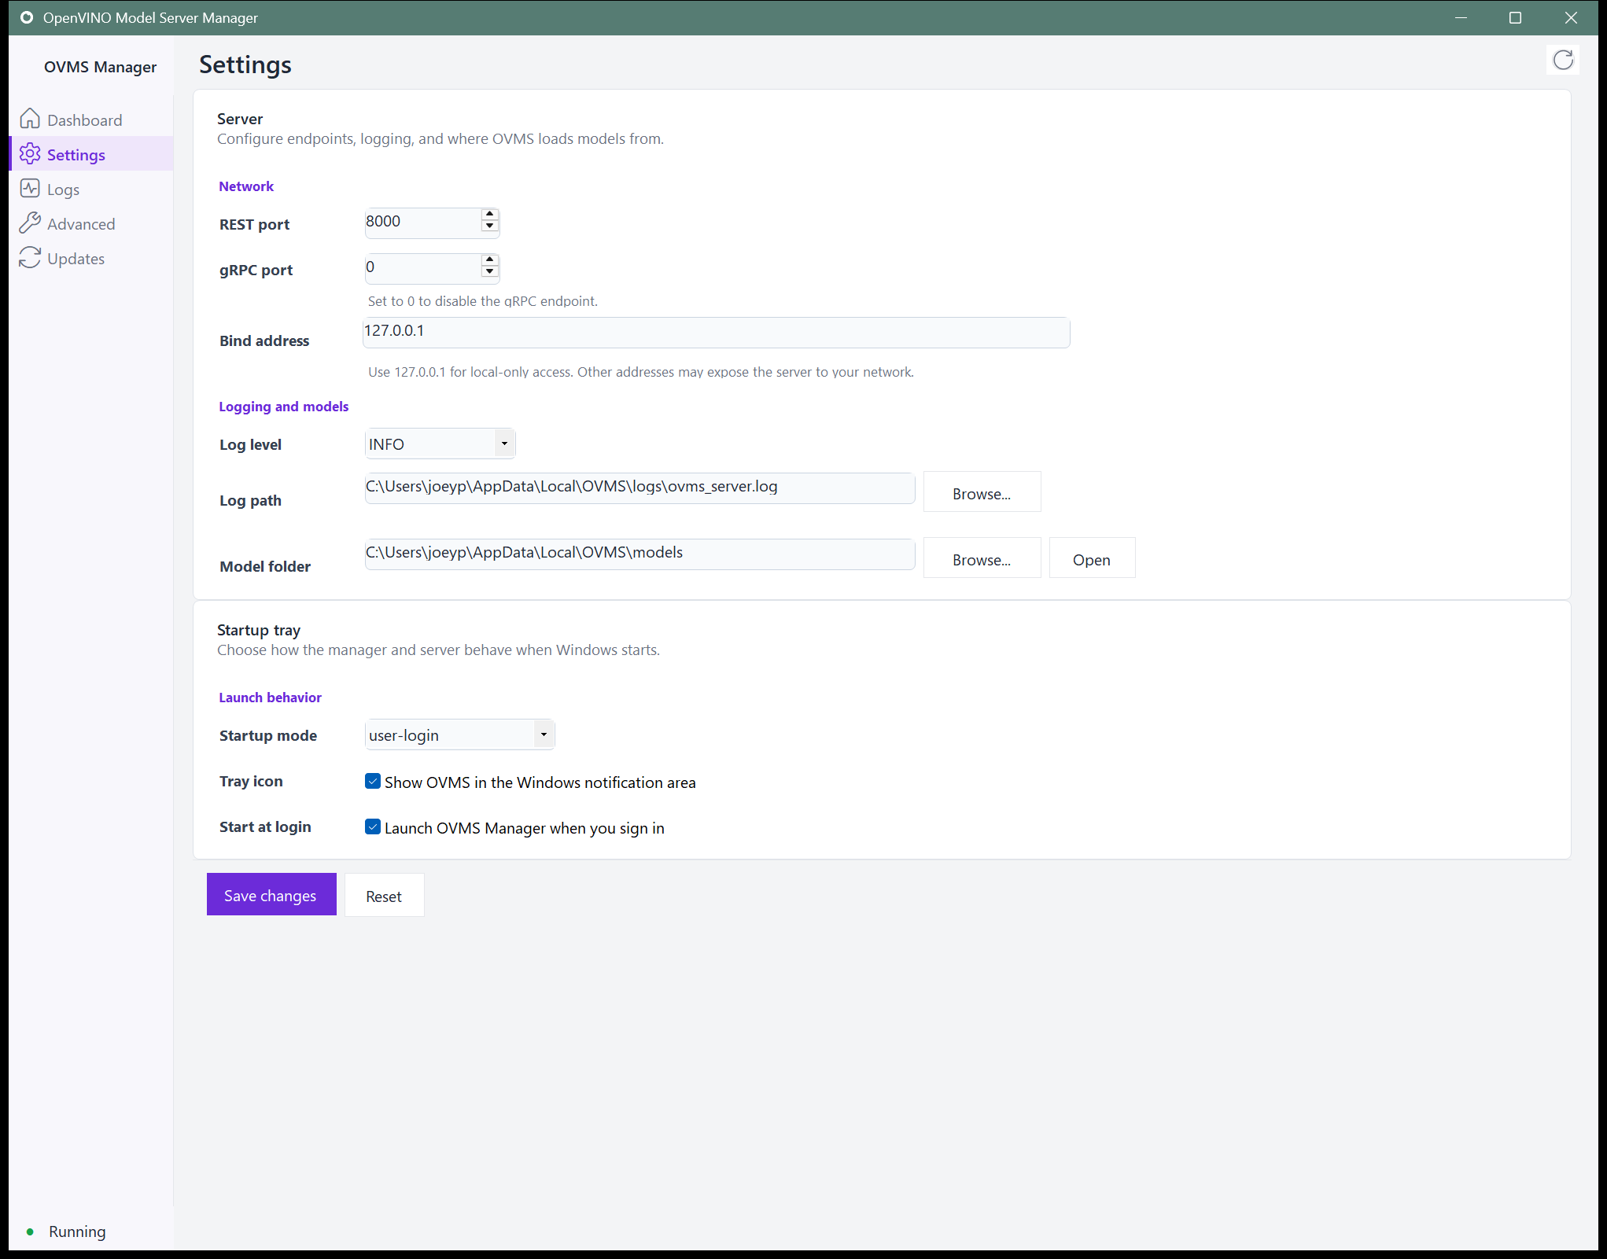Open the Log level dropdown
This screenshot has width=1607, height=1259.
coord(440,444)
